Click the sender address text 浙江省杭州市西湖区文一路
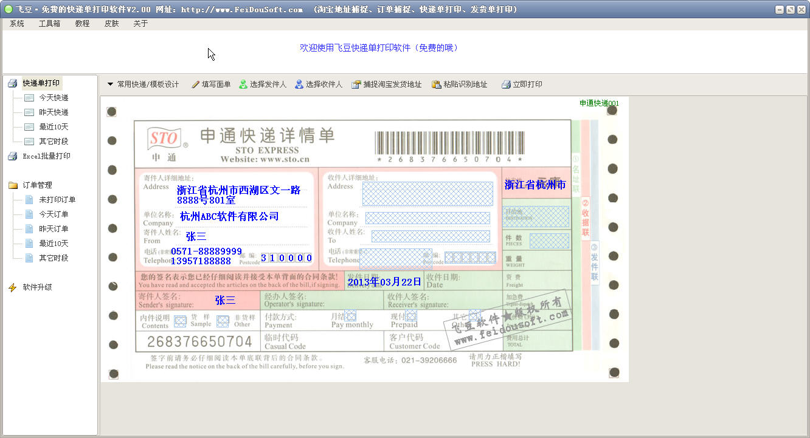 [x=239, y=190]
